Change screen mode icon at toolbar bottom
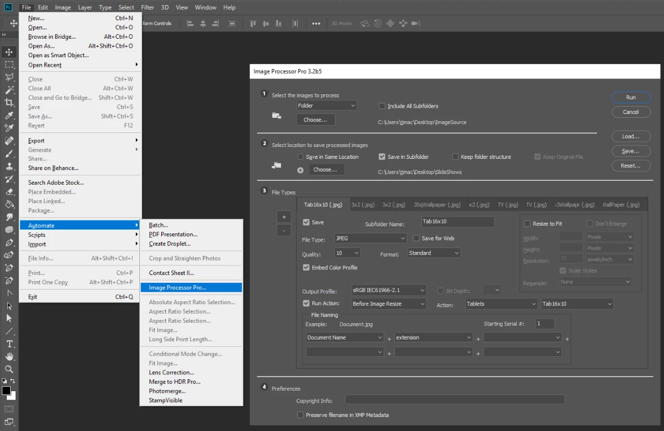664x431 pixels. click(x=9, y=421)
